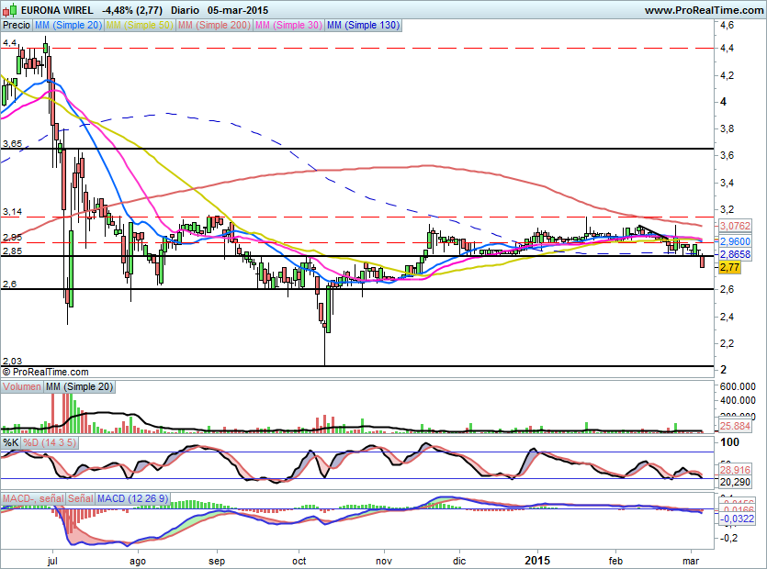Click the feb label on the time axis

click(615, 561)
